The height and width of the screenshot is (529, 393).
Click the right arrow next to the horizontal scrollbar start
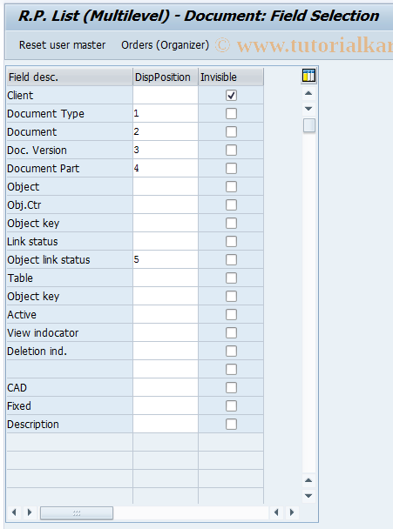click(x=30, y=512)
